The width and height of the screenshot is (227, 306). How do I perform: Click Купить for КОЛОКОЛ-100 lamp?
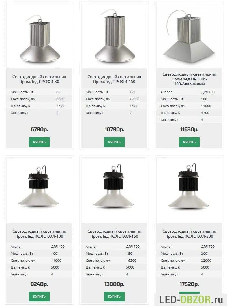click(x=39, y=296)
